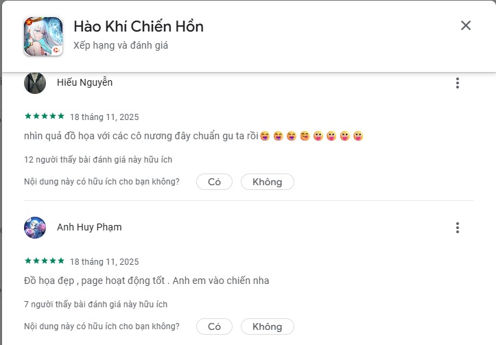Click the Anh Huy Phạm reviewer name
Viewport: 496px width, 345px height.
coord(89,227)
